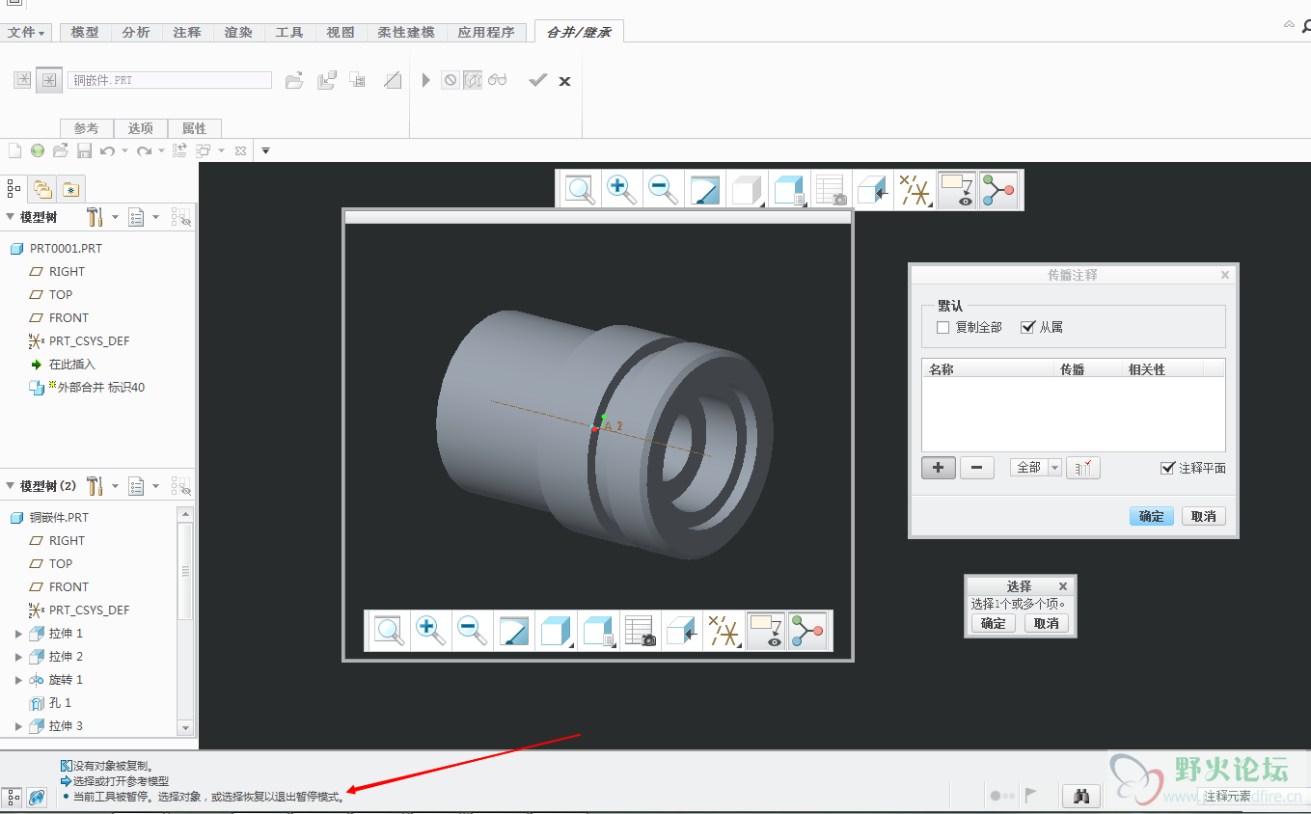Open Display Style in the preview window toolbar
Viewport: 1311px width, 814px height.
coord(556,631)
